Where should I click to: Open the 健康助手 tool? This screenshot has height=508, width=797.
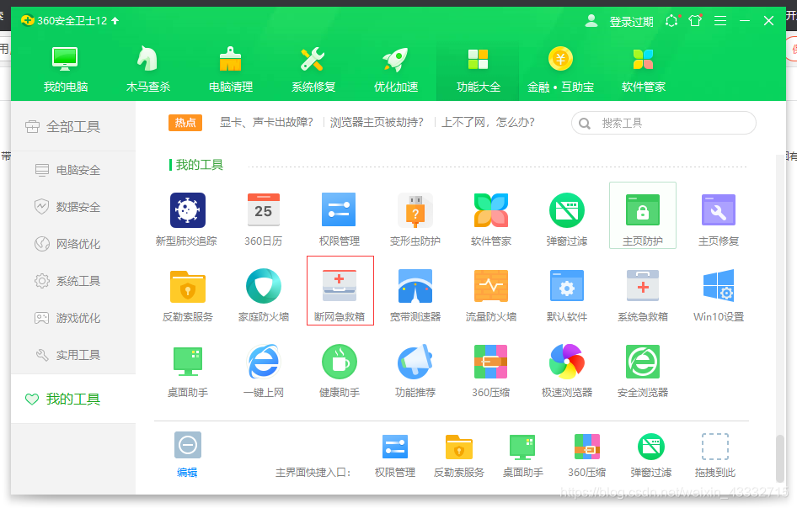[339, 370]
